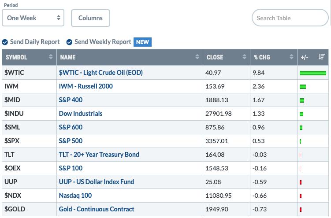Select the $NDX symbol cell
This screenshot has width=331, height=218.
click(30, 196)
